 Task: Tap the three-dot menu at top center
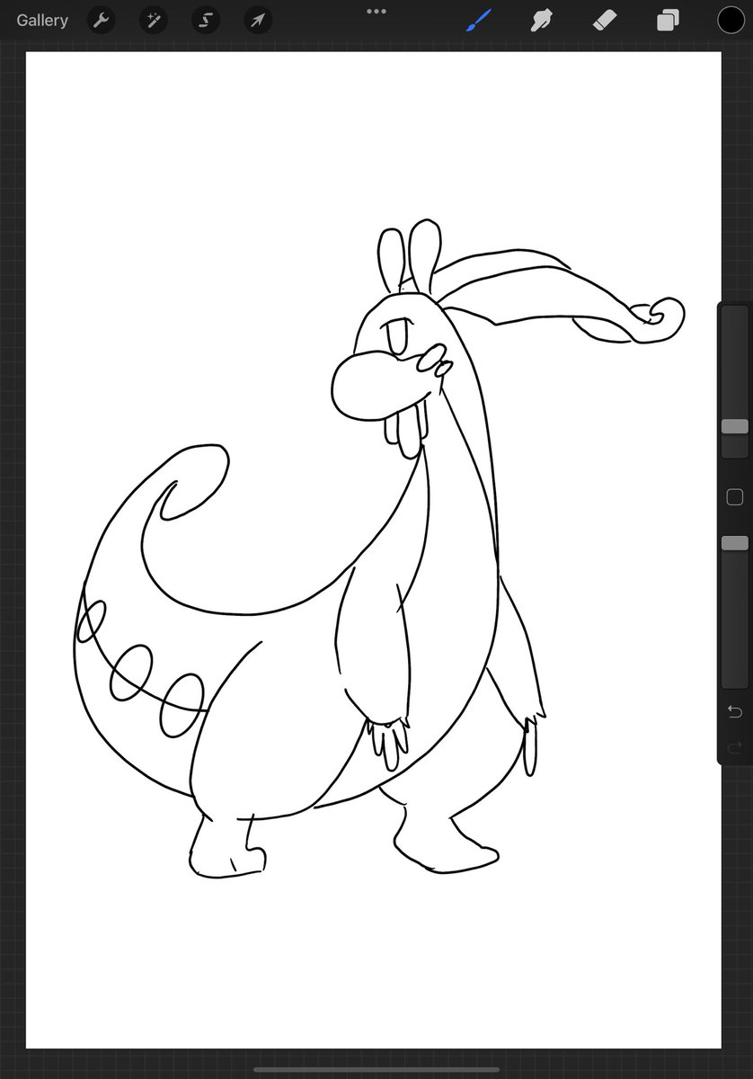coord(376,12)
